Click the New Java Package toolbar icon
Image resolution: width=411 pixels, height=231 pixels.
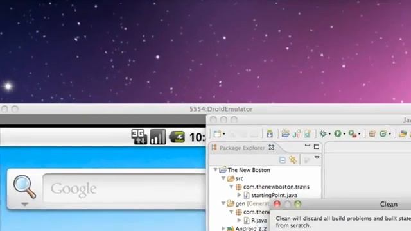[x=372, y=134]
